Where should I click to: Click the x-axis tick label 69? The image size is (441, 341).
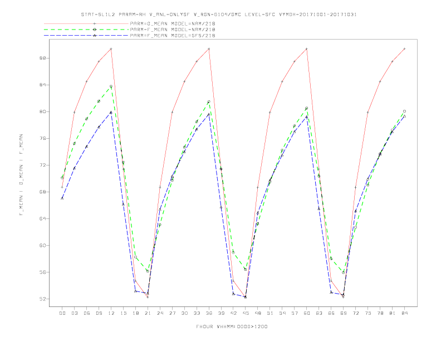pos(344,313)
